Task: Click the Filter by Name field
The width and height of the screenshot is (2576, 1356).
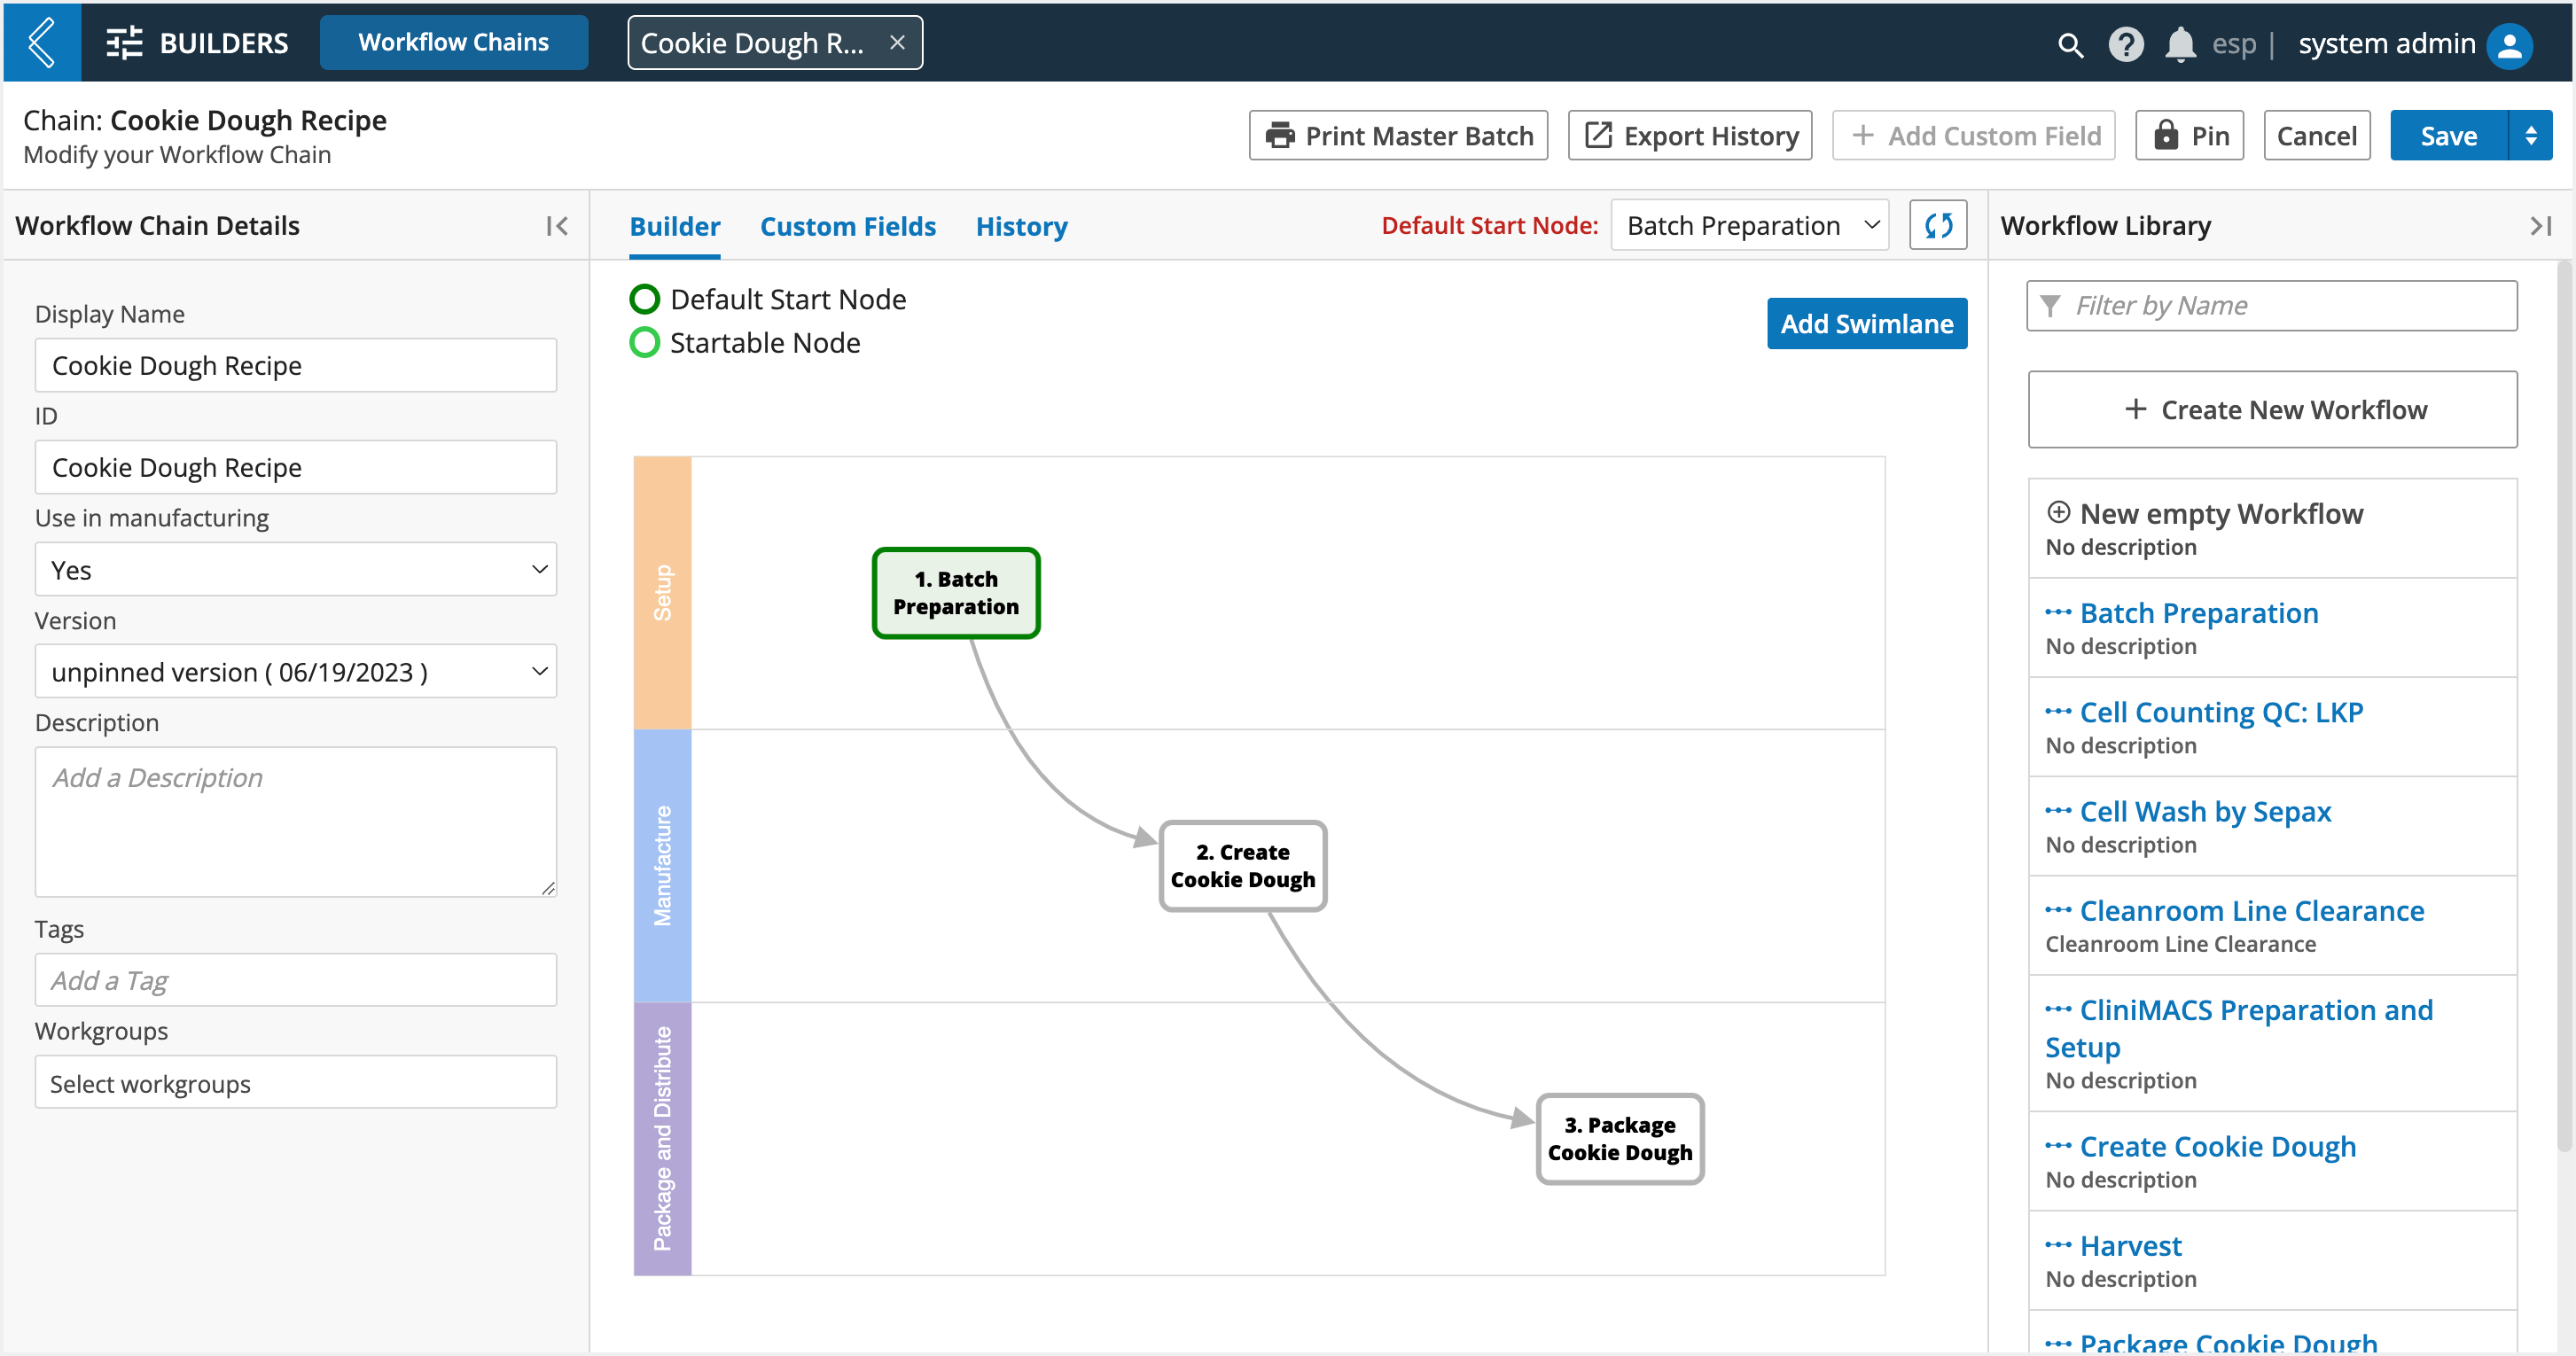Action: pyautogui.click(x=2273, y=305)
